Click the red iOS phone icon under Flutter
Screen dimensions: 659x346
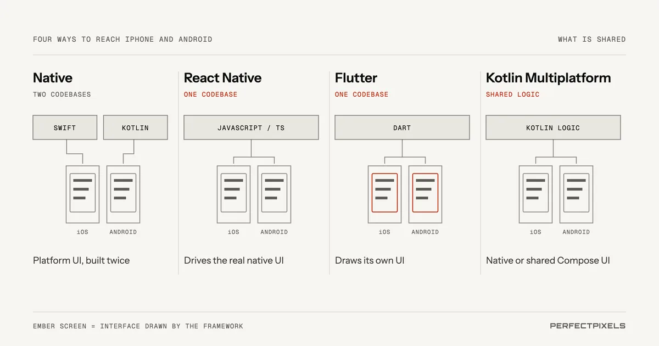tap(384, 194)
